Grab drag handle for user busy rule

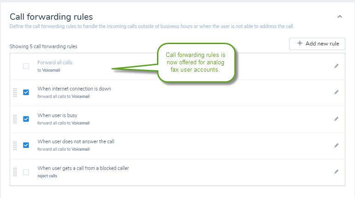pos(15,119)
